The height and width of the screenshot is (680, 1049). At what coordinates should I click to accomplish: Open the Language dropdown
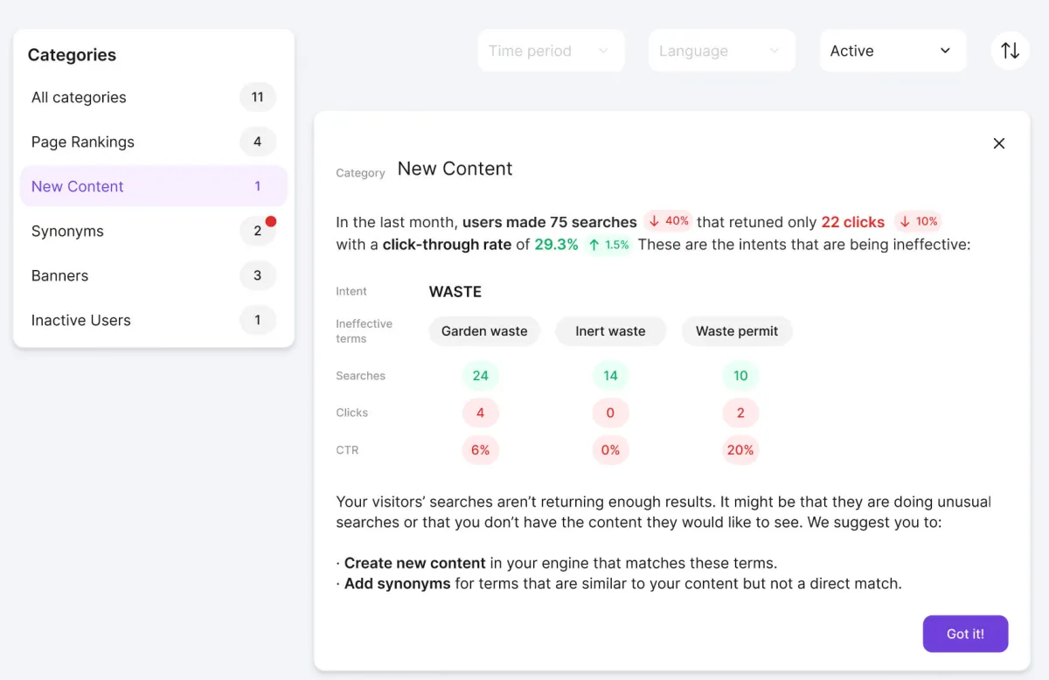click(721, 51)
